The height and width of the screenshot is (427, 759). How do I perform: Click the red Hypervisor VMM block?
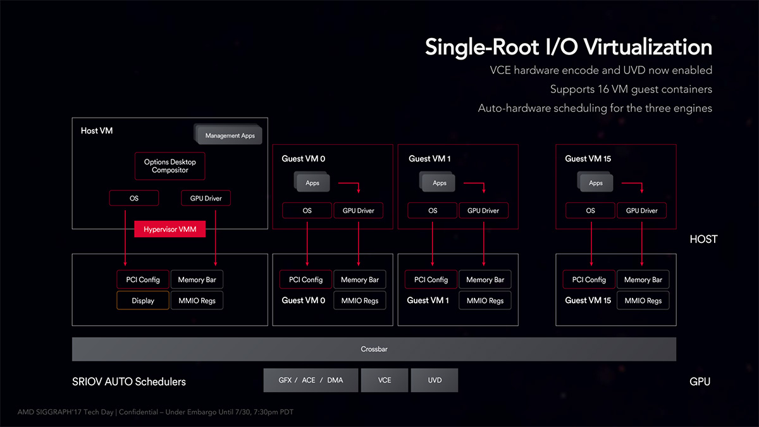(170, 229)
